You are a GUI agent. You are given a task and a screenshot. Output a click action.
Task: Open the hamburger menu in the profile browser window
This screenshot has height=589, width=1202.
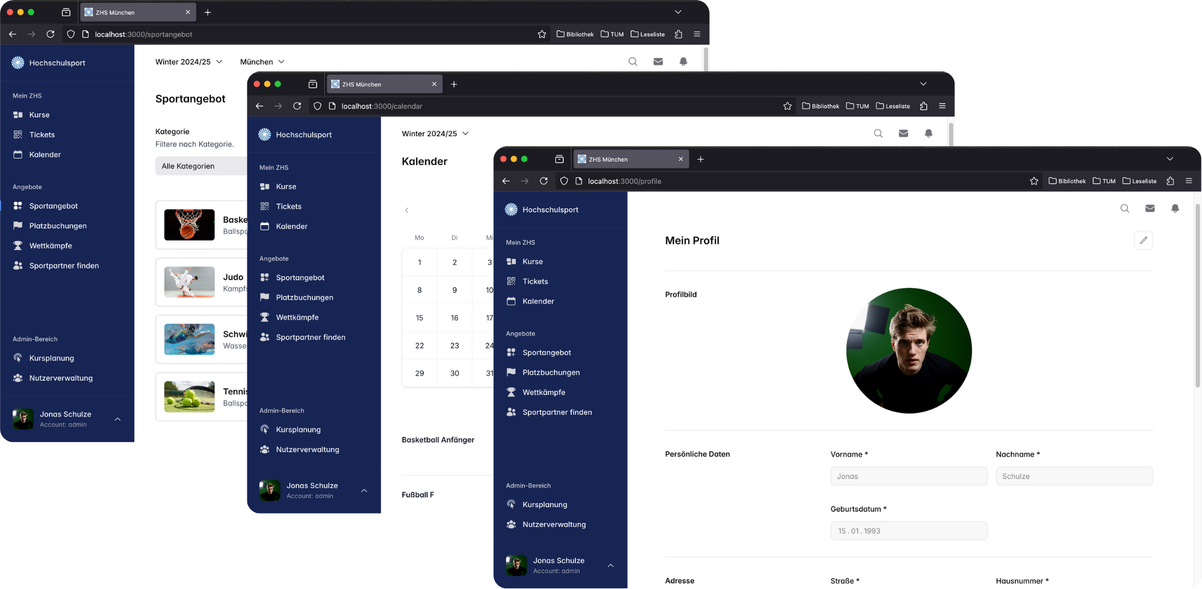(x=1189, y=181)
